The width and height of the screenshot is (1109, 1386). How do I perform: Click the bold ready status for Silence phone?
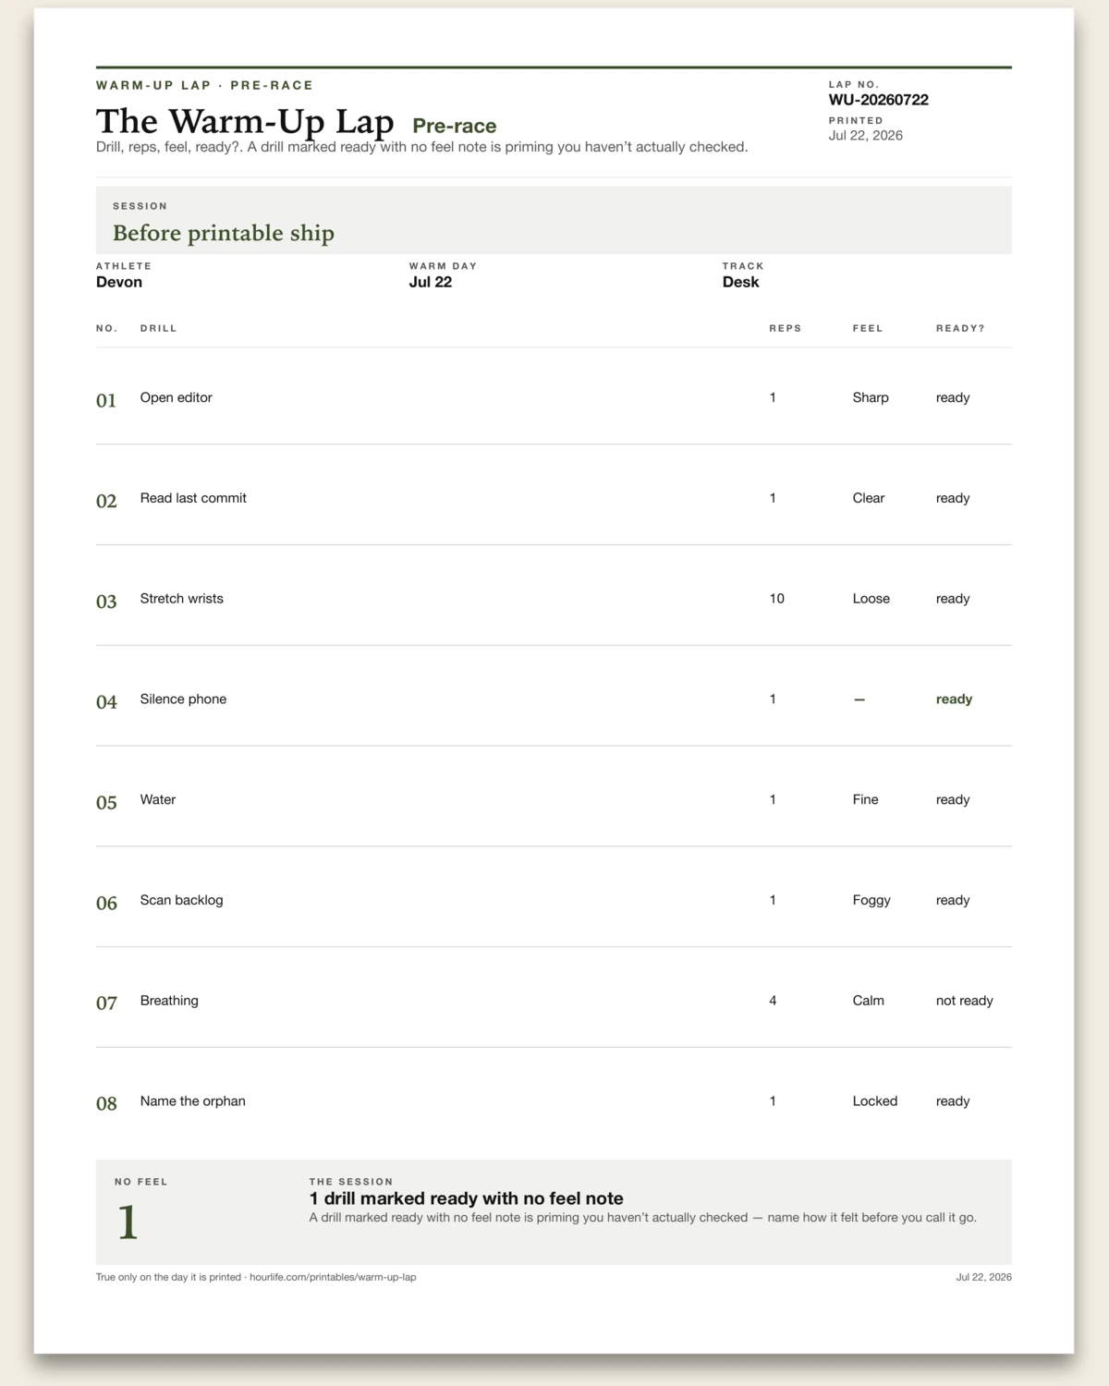click(x=954, y=699)
